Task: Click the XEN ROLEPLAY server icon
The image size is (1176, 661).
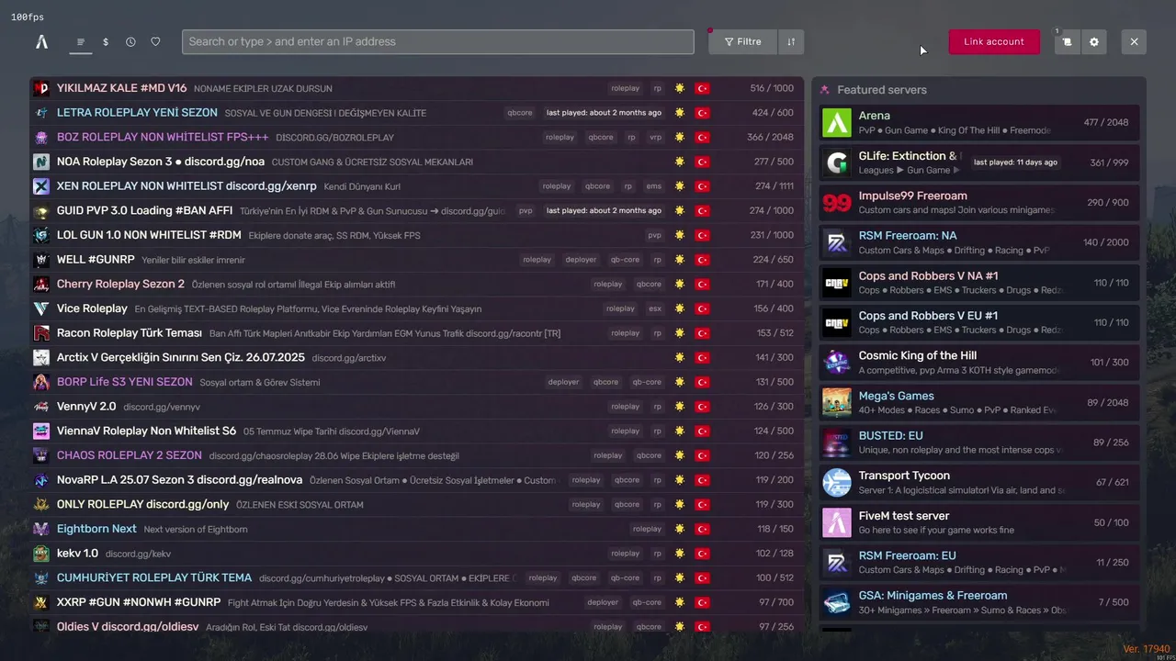Action: click(x=41, y=186)
